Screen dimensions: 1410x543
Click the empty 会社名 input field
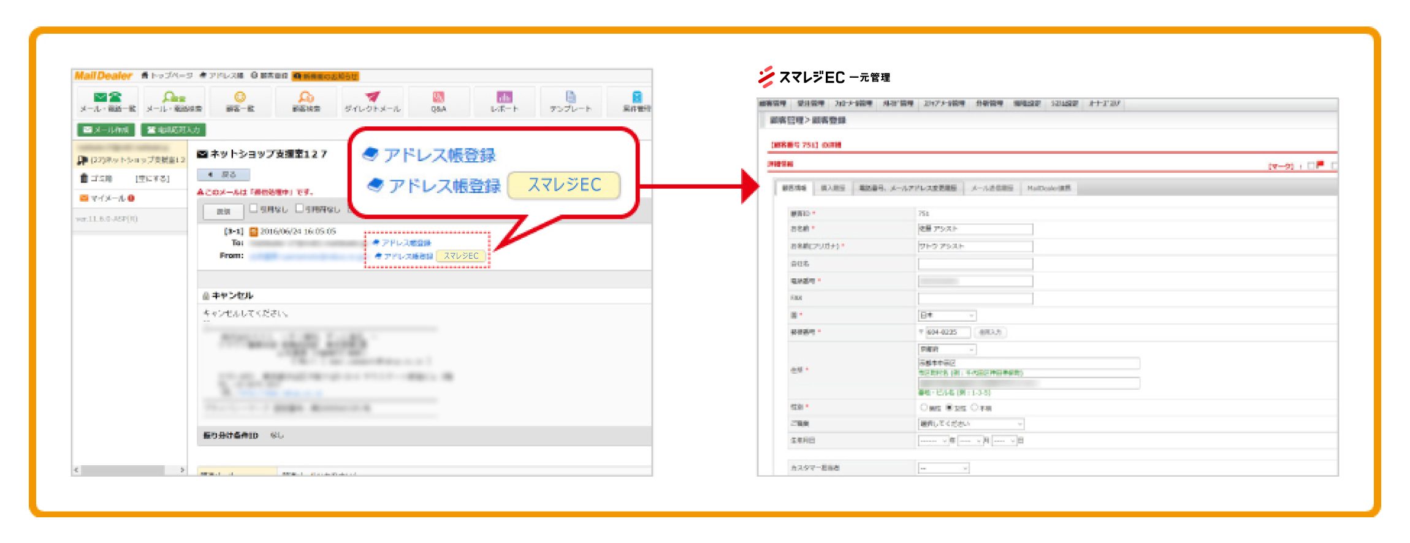click(975, 264)
